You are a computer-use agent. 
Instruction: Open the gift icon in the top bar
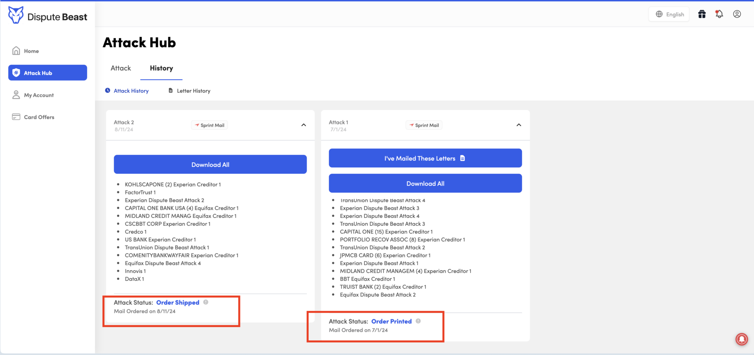click(702, 14)
